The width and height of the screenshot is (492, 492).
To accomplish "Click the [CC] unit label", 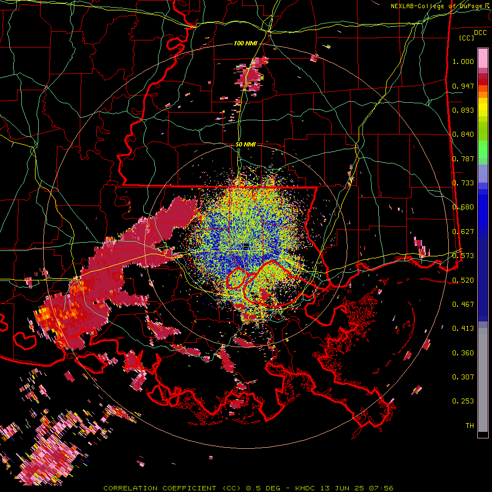I will pos(466,38).
